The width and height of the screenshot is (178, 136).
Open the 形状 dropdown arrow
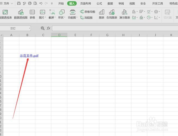(65, 17)
